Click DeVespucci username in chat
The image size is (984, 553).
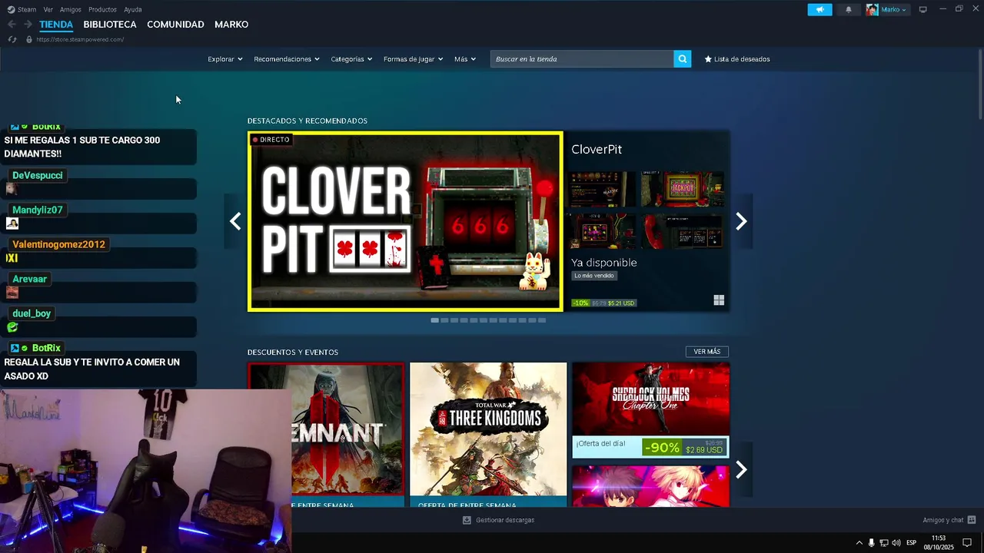pyautogui.click(x=38, y=175)
